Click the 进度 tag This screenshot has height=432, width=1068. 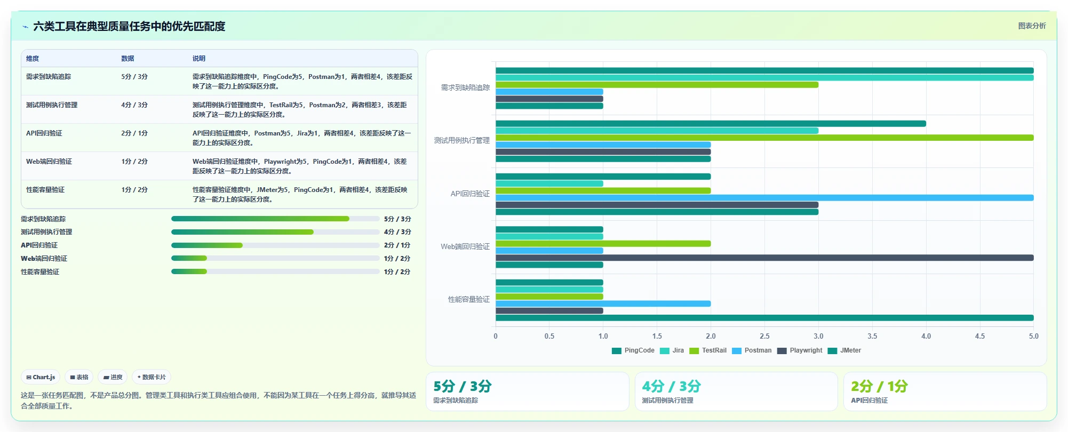[x=113, y=377]
